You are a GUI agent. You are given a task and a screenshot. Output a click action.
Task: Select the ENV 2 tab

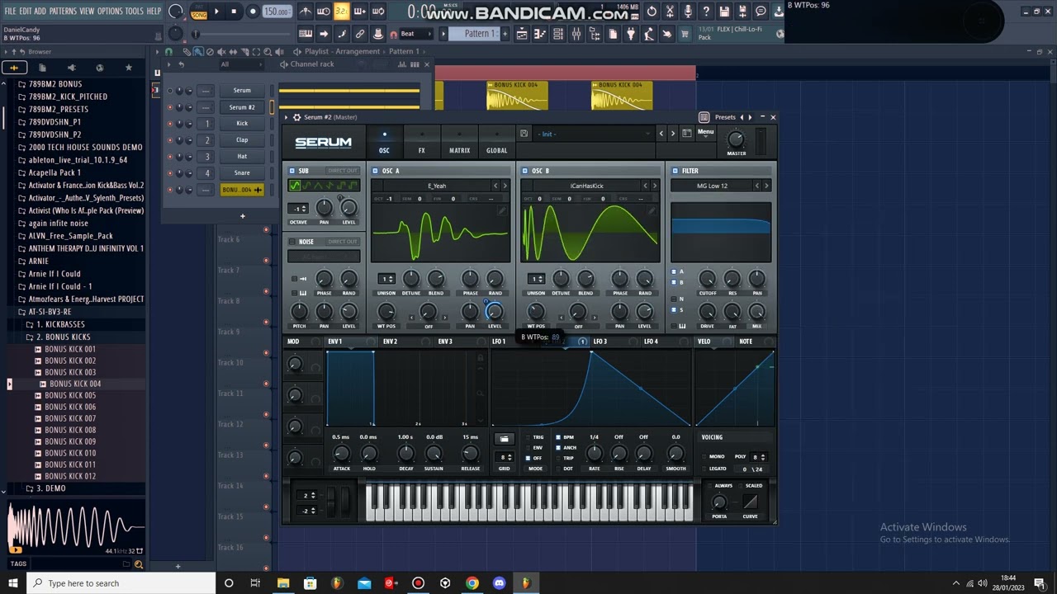[390, 342]
